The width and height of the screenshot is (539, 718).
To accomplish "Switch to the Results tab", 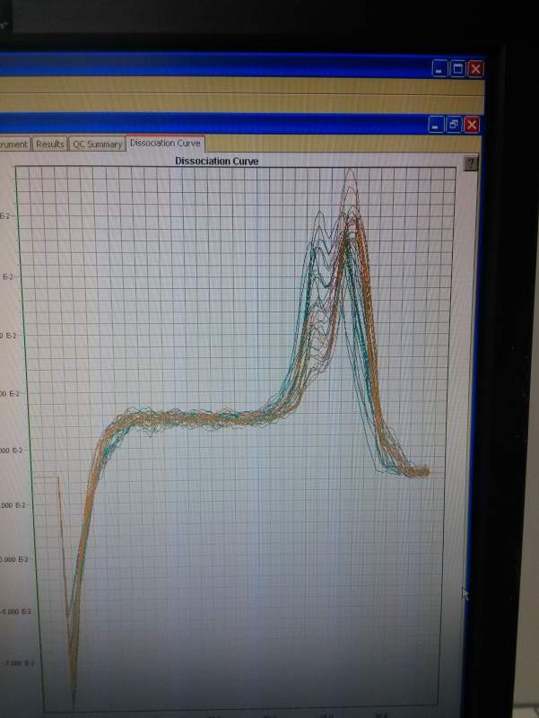I will coord(50,144).
